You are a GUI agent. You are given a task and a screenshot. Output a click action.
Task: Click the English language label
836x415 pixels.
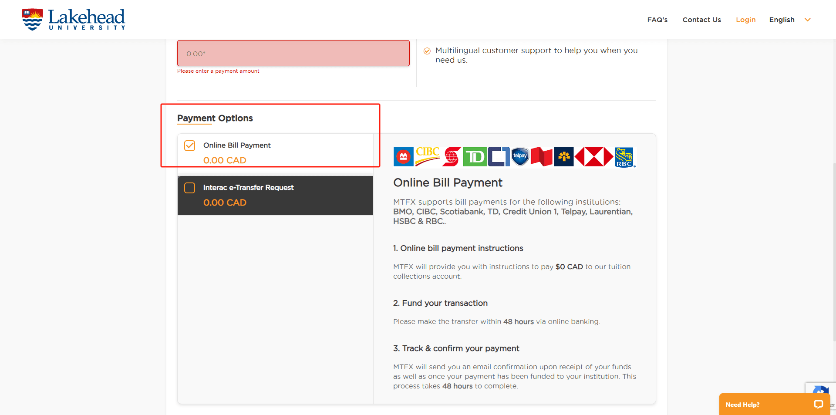coord(782,20)
